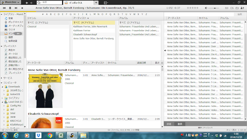Viewport: 247px width, 139px height.
Task: Skip to next track
Action: (x=16, y=8)
